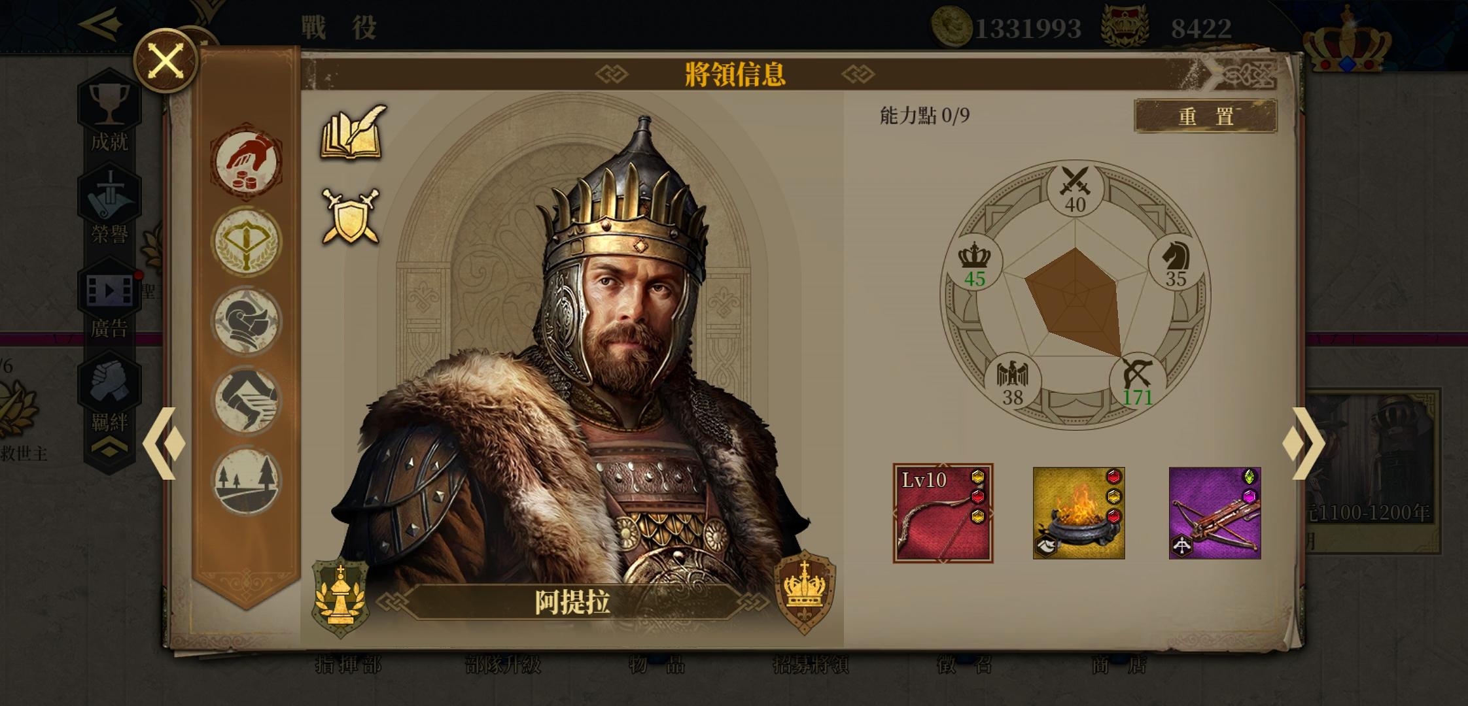Pick the winged boot skill icon
1468x706 pixels.
tap(247, 401)
